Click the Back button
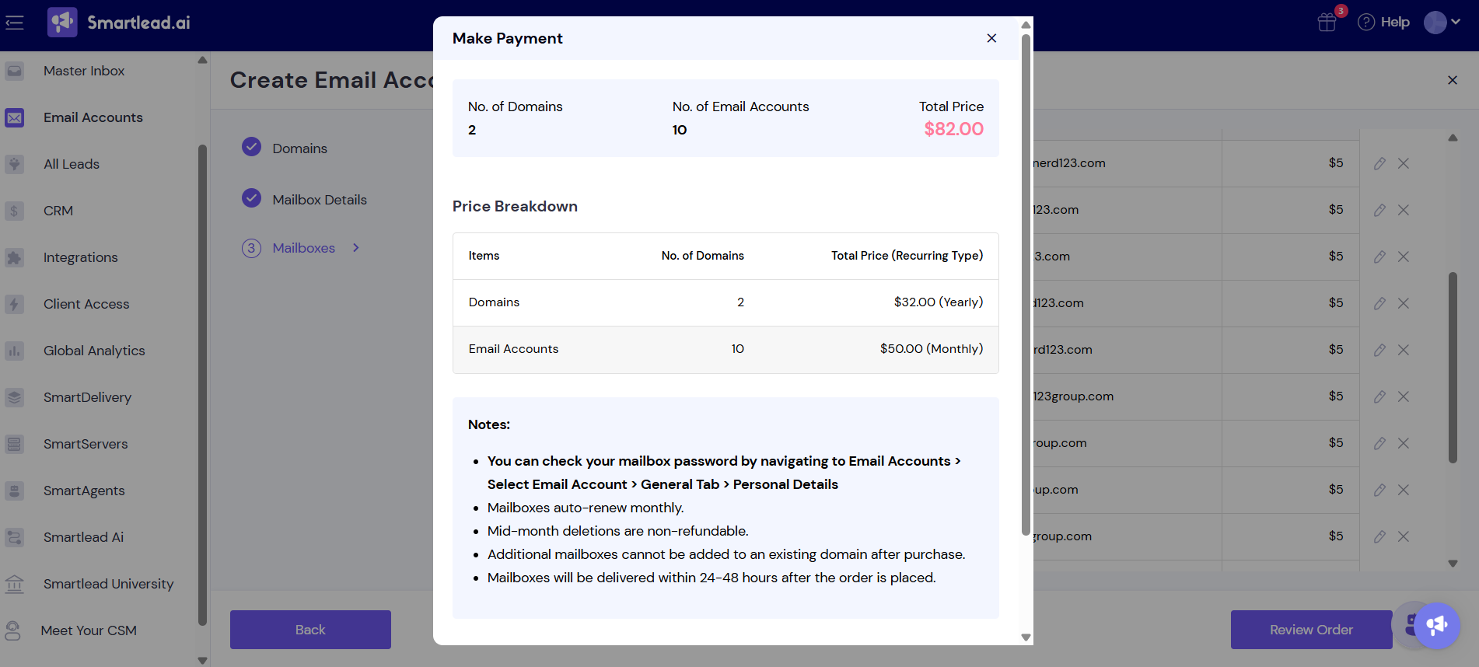Viewport: 1479px width, 667px height. click(310, 630)
